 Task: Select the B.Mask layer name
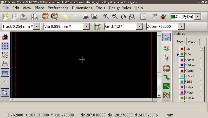pyautogui.click(x=190, y=98)
